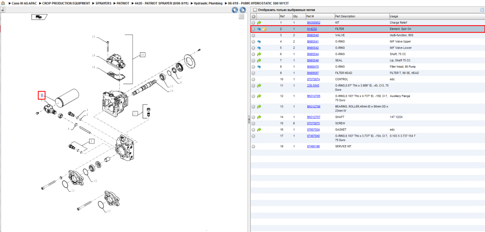Click the highlighted callout 2 in diagram

pyautogui.click(x=42, y=95)
